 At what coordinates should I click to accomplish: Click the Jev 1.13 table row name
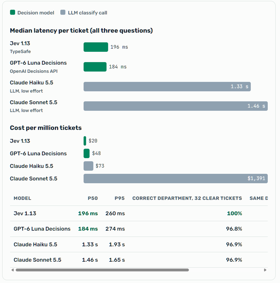(x=25, y=213)
